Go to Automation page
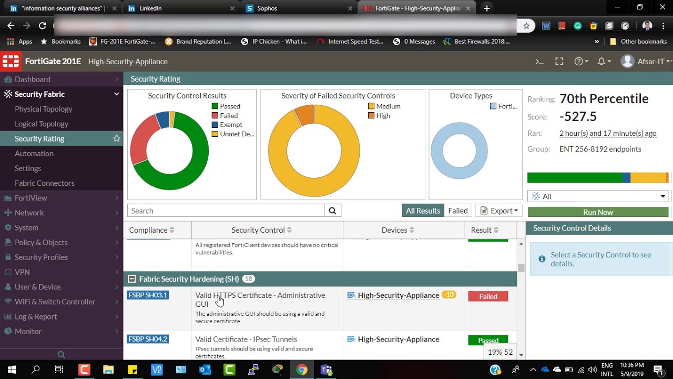673x379 pixels. coord(34,153)
